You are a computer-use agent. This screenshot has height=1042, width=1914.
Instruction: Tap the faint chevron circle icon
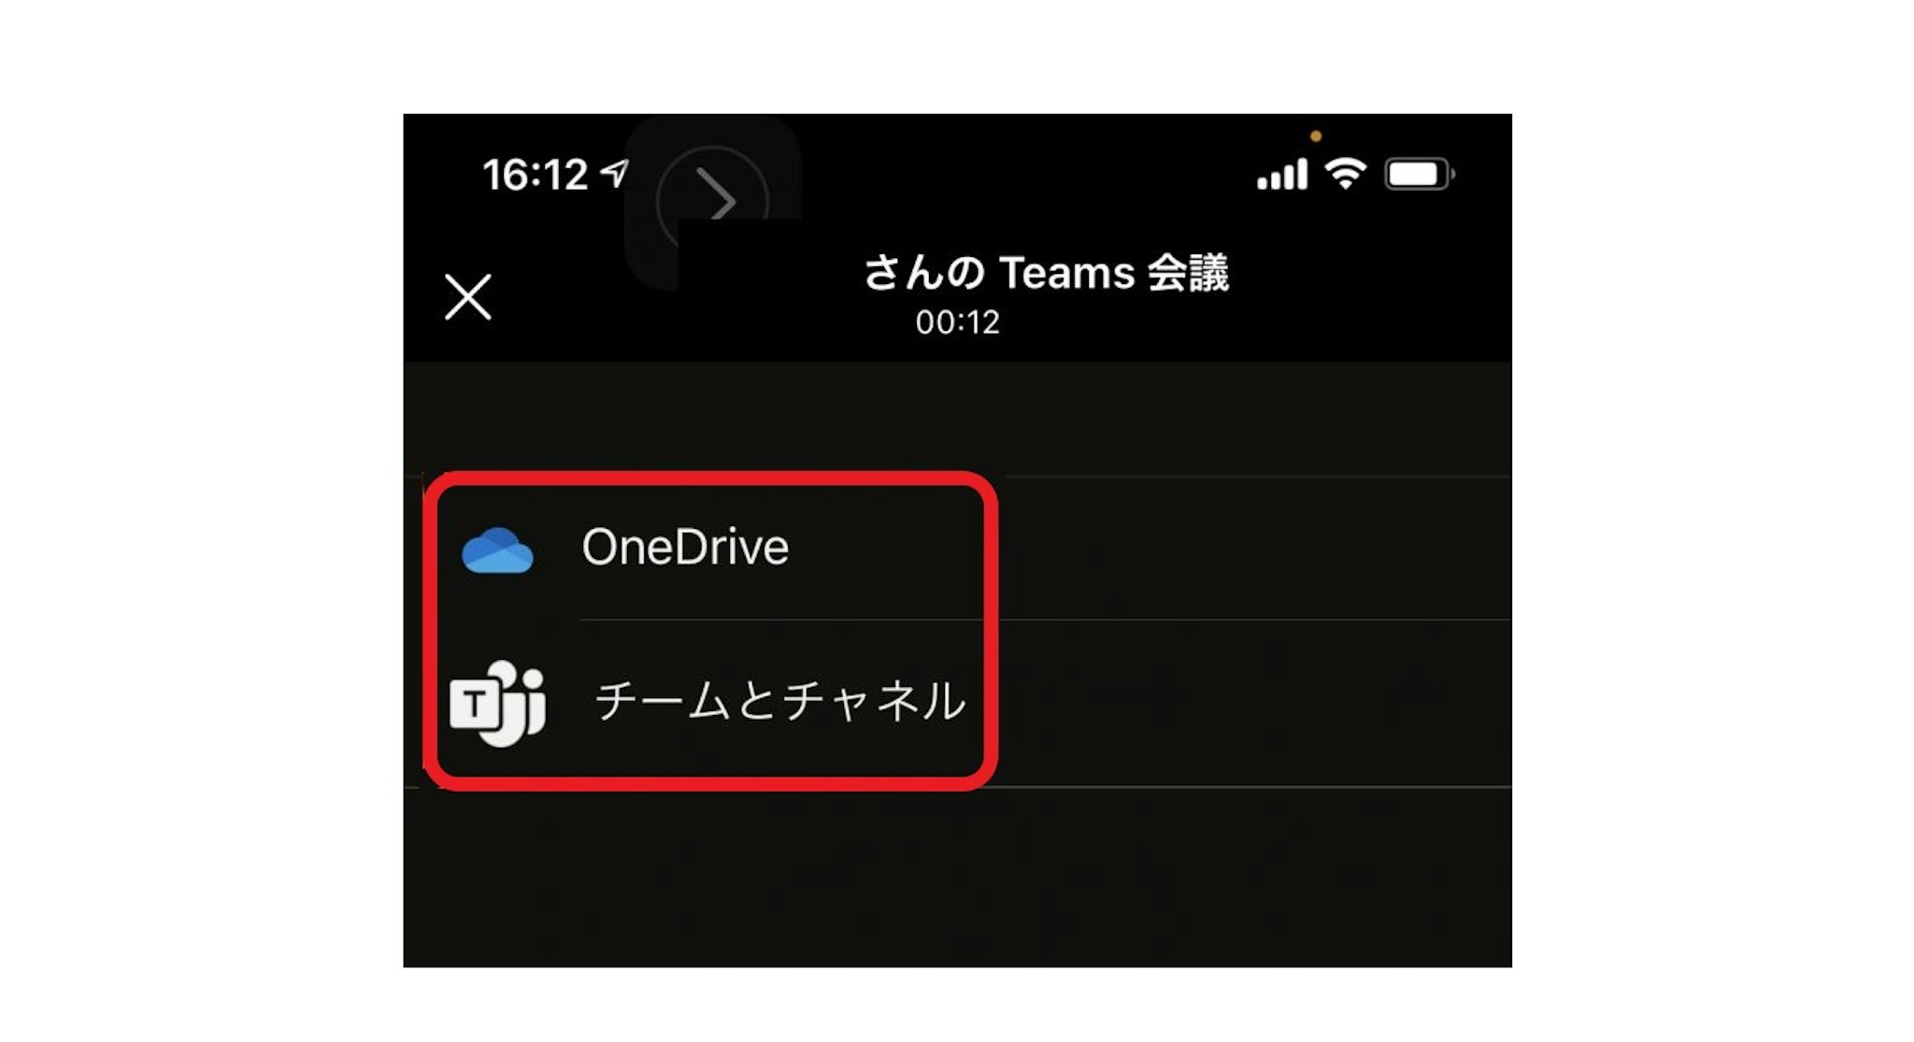[x=712, y=199]
